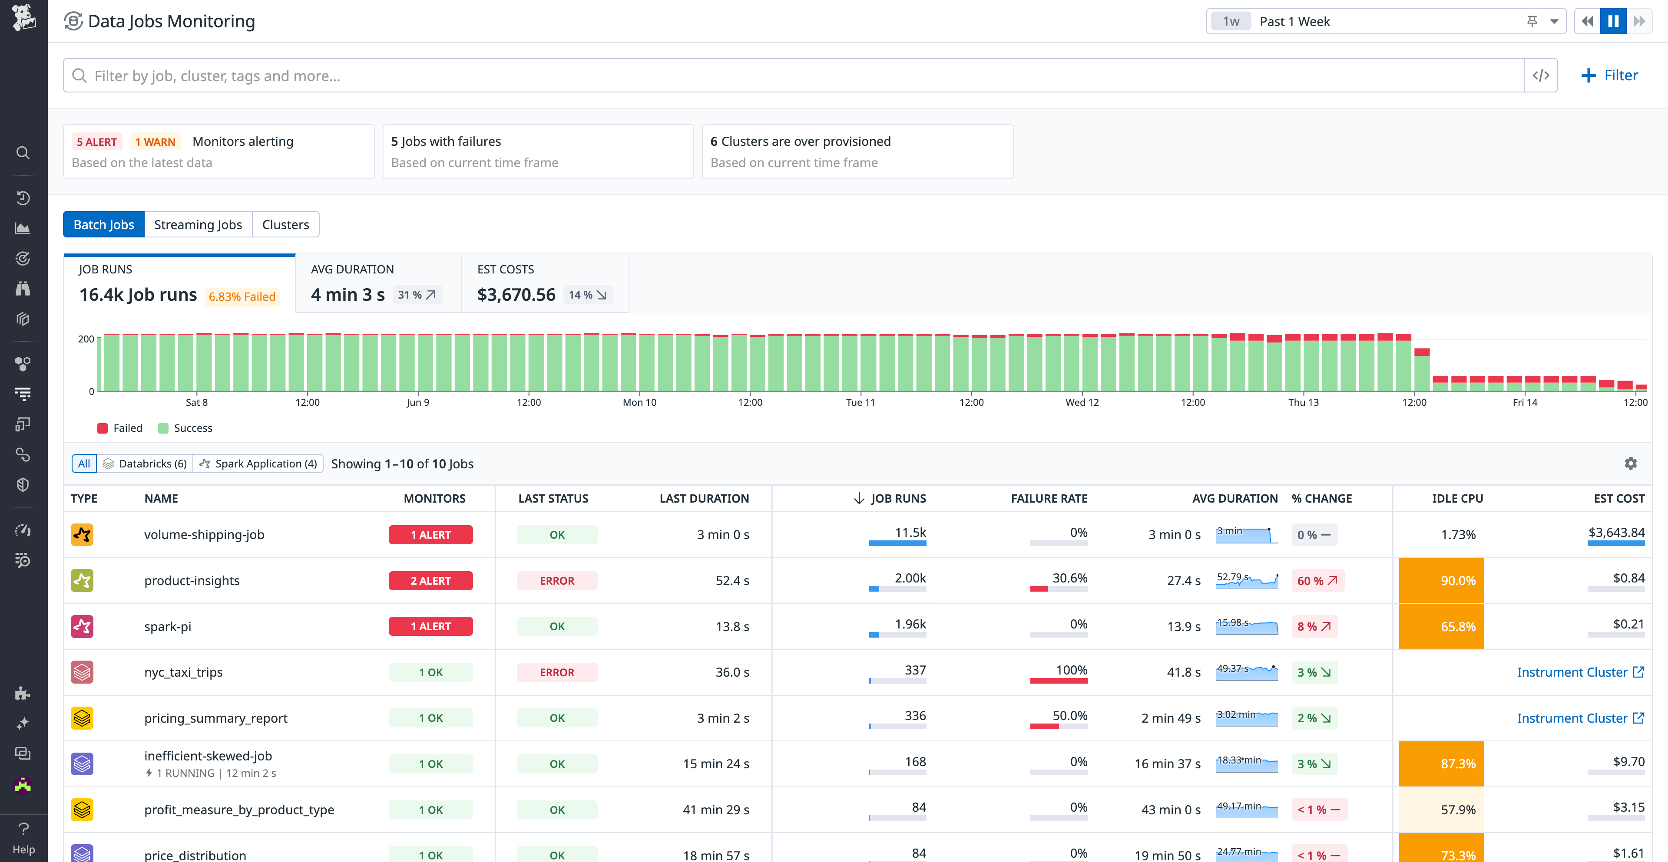Toggle the Failed legend item below the chart

tap(120, 428)
